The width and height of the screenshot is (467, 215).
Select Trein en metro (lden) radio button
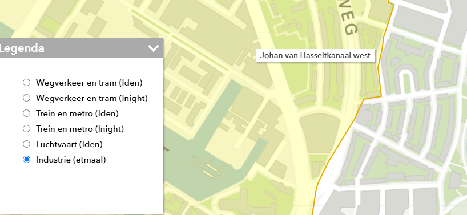coord(26,113)
